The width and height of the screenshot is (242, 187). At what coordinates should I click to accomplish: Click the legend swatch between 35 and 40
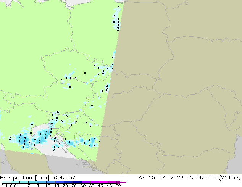point(95,182)
